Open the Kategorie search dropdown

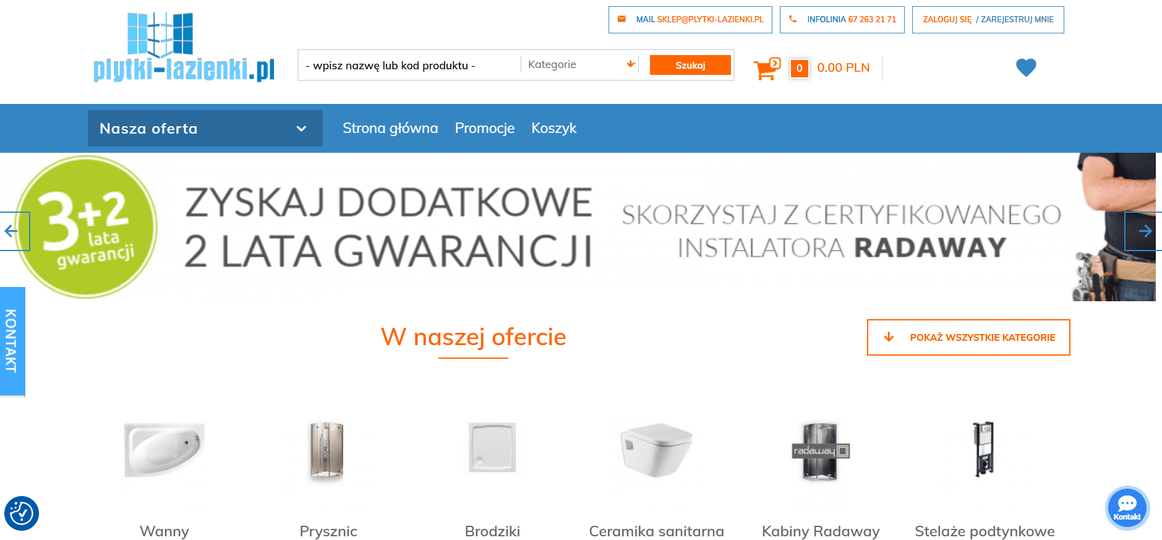tap(580, 64)
